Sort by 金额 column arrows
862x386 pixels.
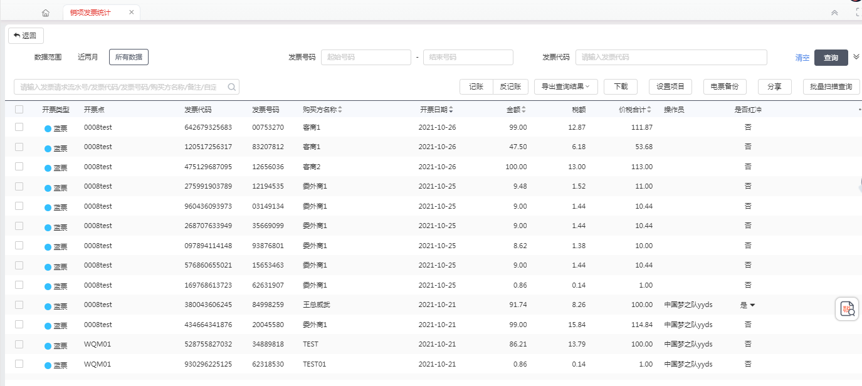click(524, 110)
